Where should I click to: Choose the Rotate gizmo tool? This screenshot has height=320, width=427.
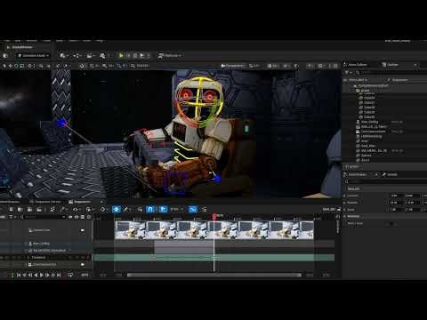click(x=16, y=66)
